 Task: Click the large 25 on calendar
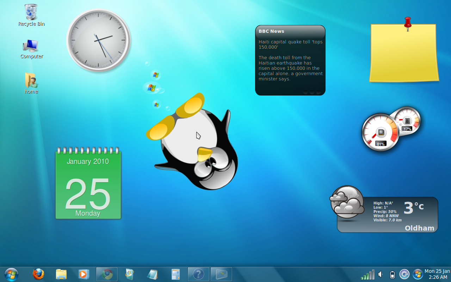click(88, 194)
